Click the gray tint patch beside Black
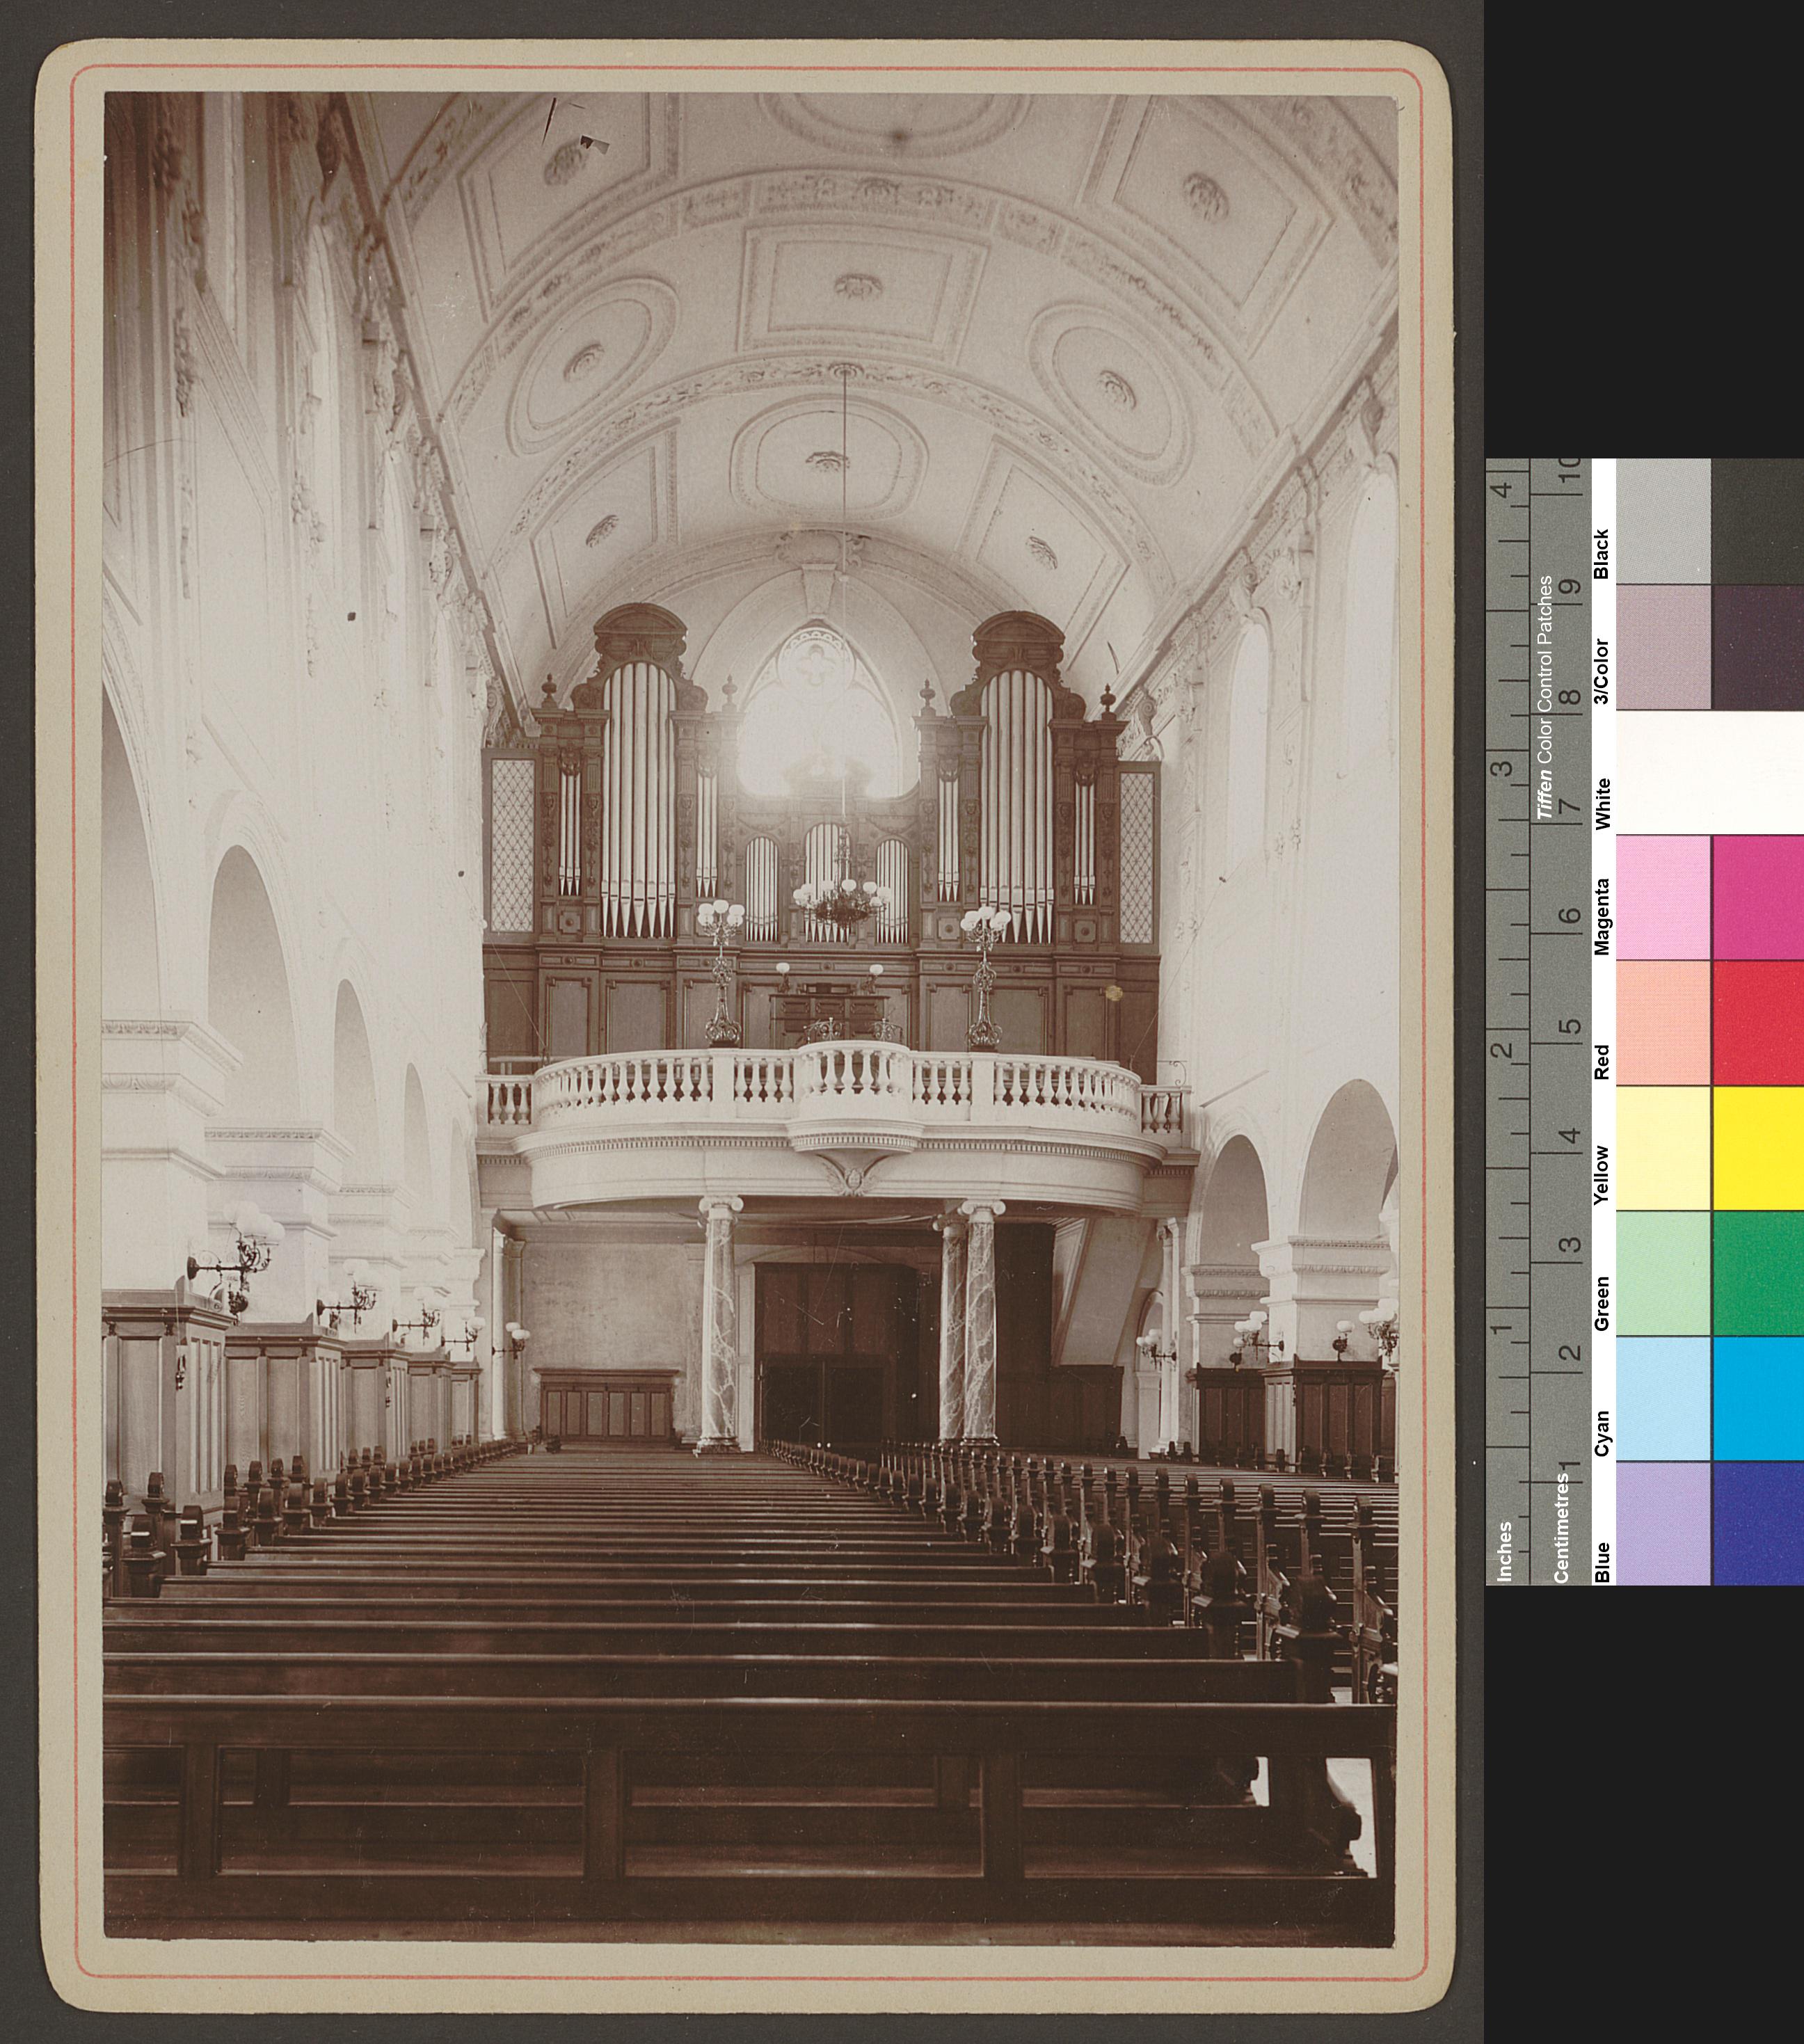 [1663, 521]
